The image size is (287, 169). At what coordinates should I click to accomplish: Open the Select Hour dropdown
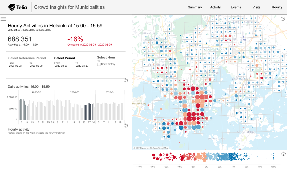(x=99, y=61)
